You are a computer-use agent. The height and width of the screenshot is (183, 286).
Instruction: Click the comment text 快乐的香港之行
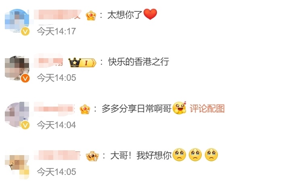click(x=139, y=62)
